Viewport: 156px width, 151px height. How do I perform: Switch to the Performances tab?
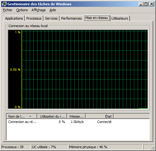click(71, 18)
